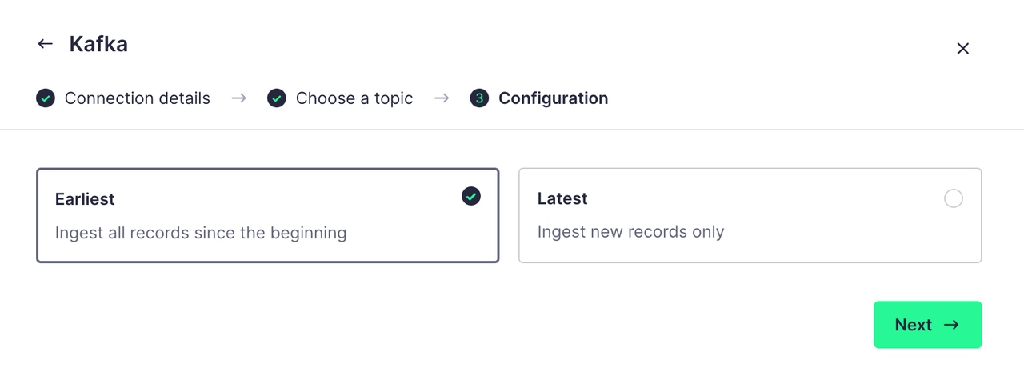Close the Kafka dialog with the X
The height and width of the screenshot is (392, 1024).
point(963,49)
